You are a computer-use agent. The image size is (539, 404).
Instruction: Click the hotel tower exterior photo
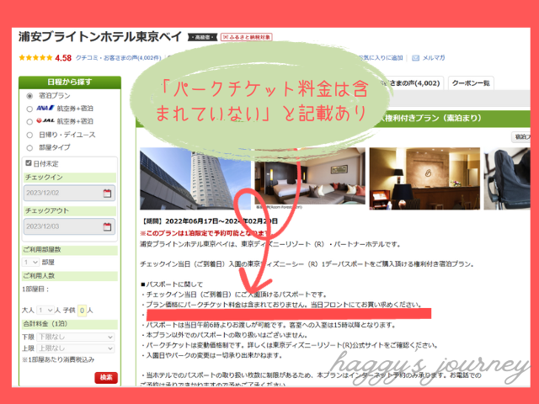click(195, 178)
